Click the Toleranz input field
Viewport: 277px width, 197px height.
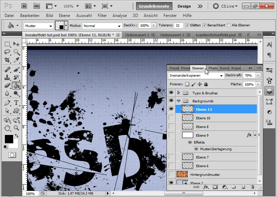point(178,25)
